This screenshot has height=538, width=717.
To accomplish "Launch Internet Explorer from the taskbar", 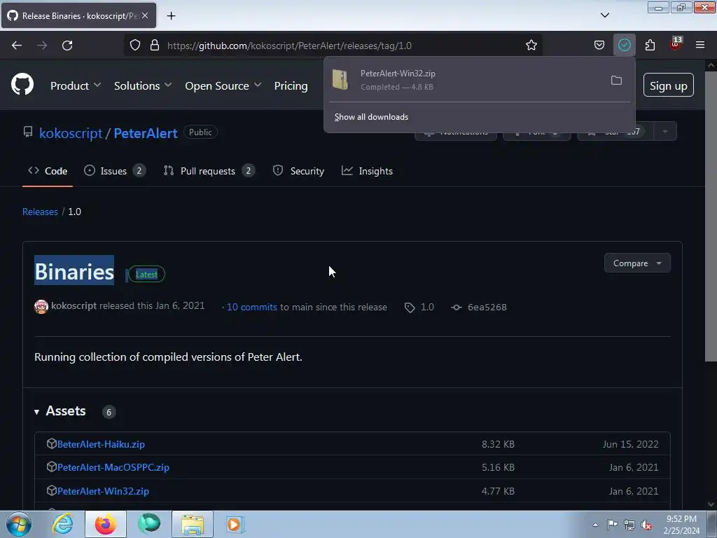I will click(x=62, y=524).
